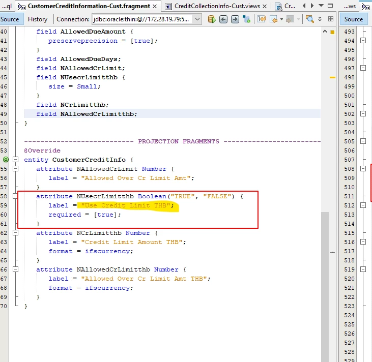Close the CustomerCreditInformation-Cust.fragment tab

click(155, 7)
